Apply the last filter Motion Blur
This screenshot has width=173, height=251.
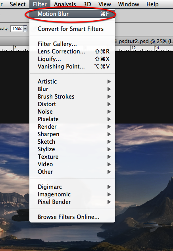coord(72,14)
